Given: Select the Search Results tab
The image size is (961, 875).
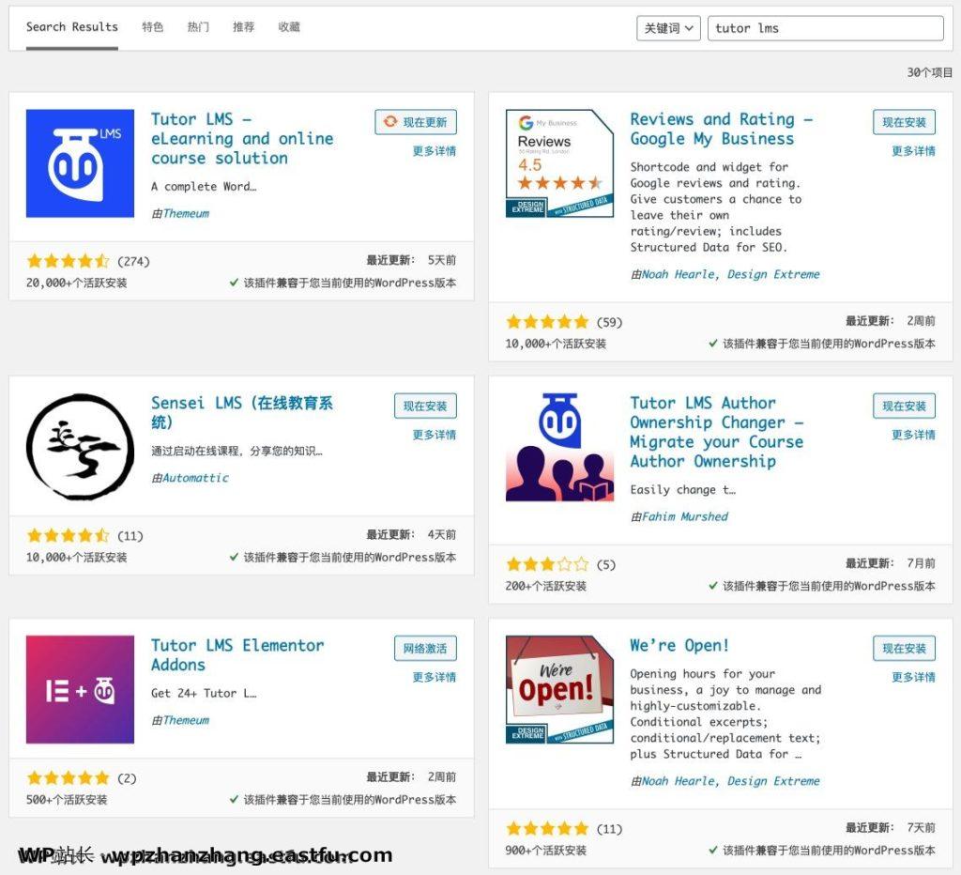Looking at the screenshot, I should [x=71, y=27].
